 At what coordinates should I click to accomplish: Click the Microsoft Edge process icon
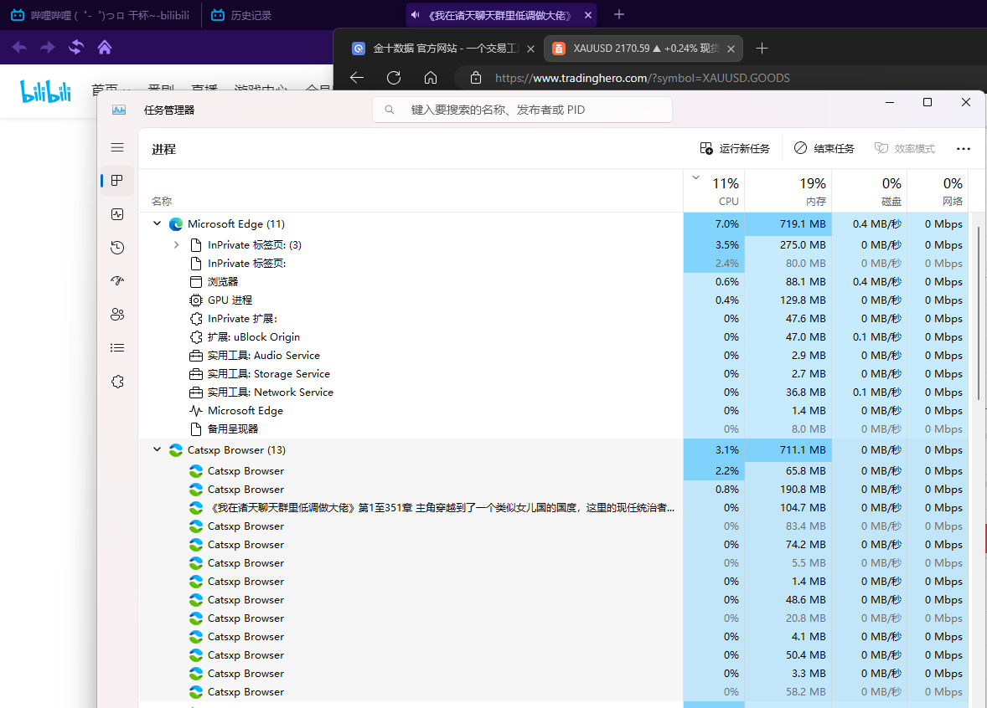[176, 223]
